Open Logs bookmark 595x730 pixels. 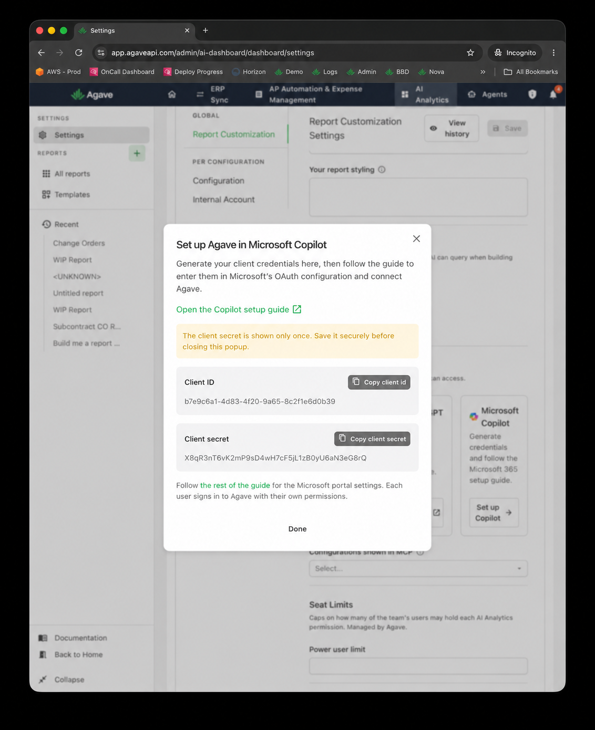325,72
